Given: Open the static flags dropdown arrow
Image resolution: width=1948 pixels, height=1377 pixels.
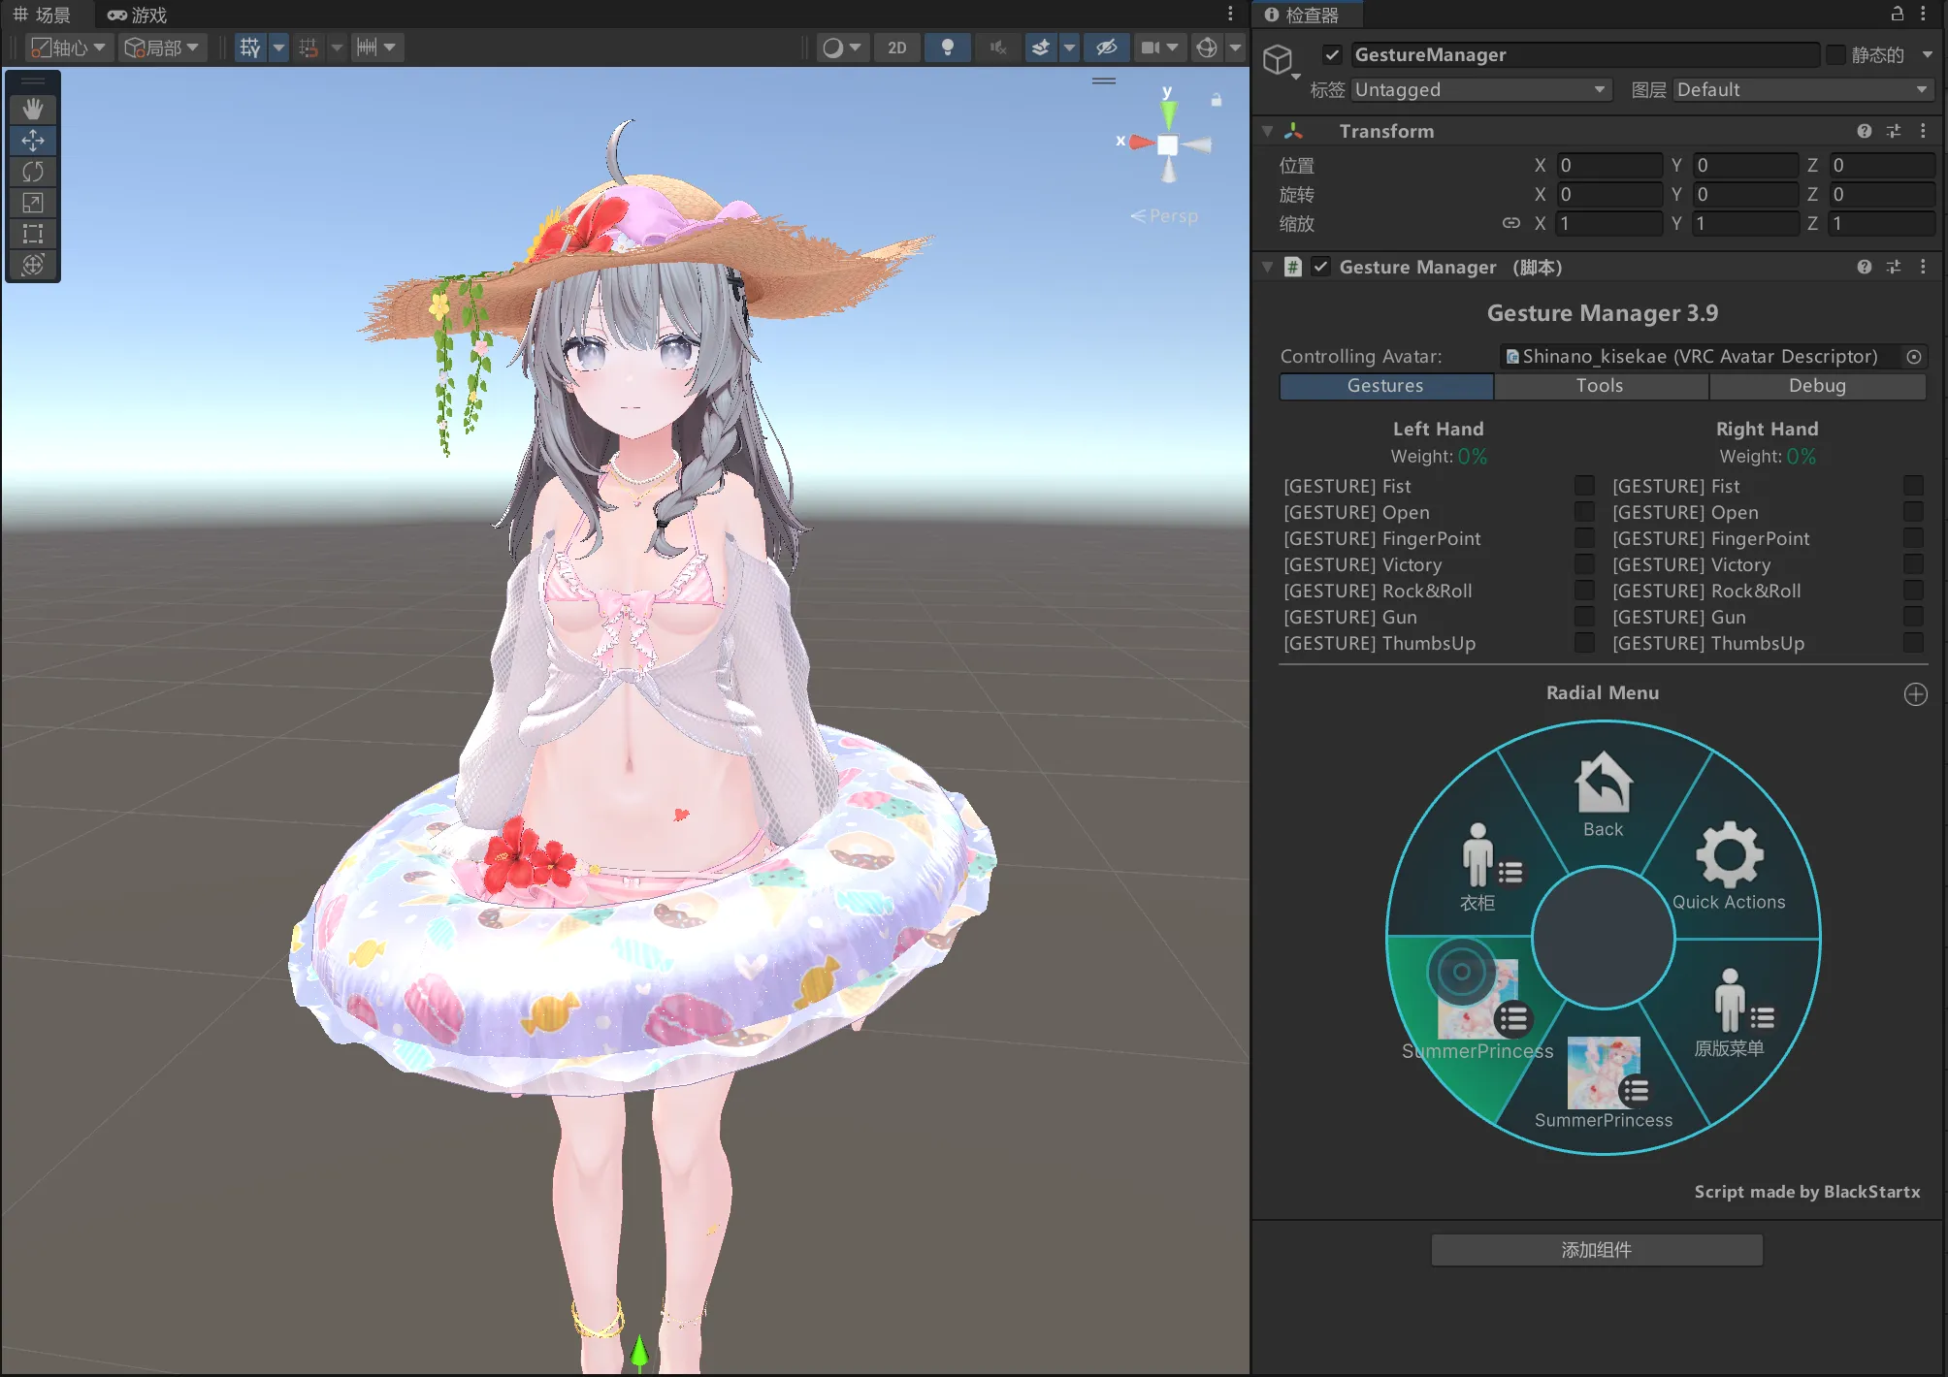Looking at the screenshot, I should point(1928,55).
